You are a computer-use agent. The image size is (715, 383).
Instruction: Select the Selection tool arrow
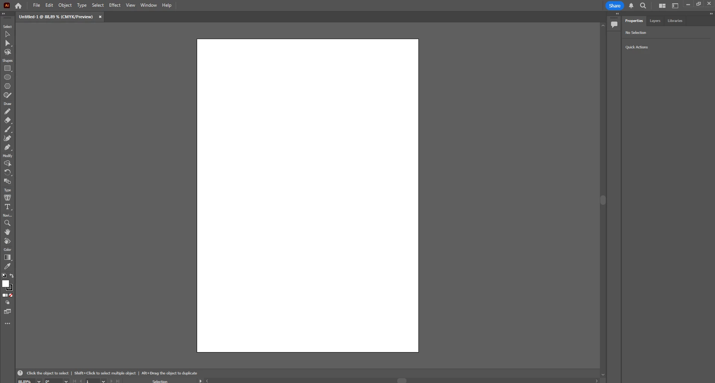(x=7, y=34)
